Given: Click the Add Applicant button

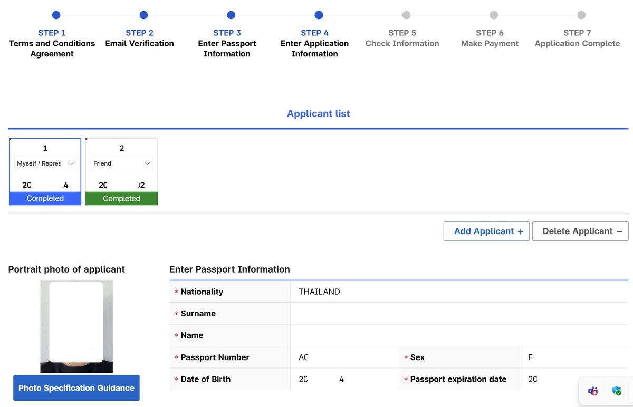Looking at the screenshot, I should [486, 231].
